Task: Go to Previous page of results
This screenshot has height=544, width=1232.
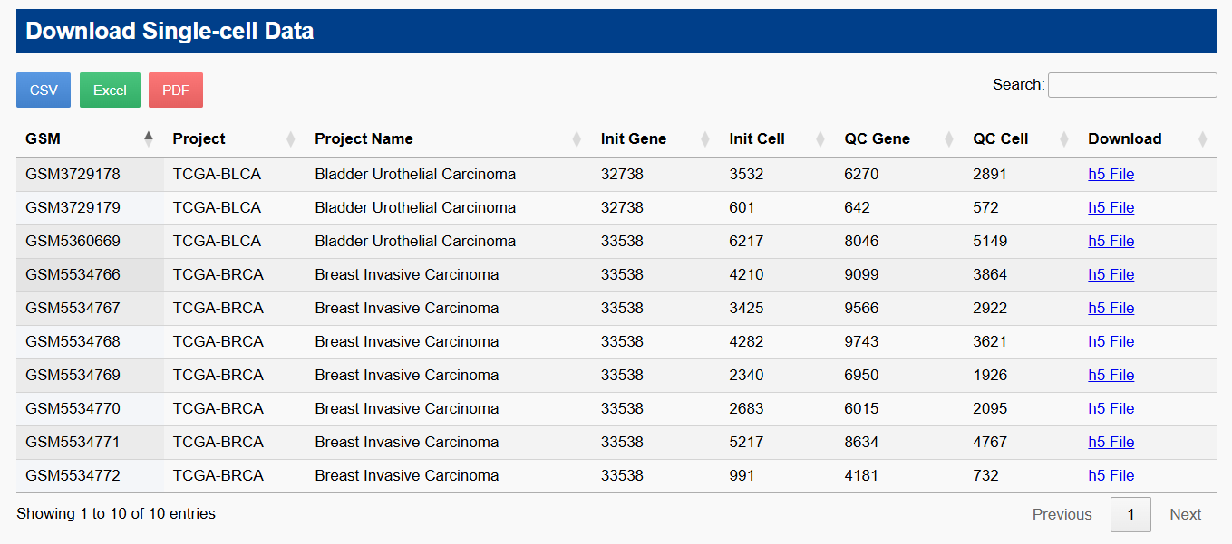Action: coord(1062,514)
